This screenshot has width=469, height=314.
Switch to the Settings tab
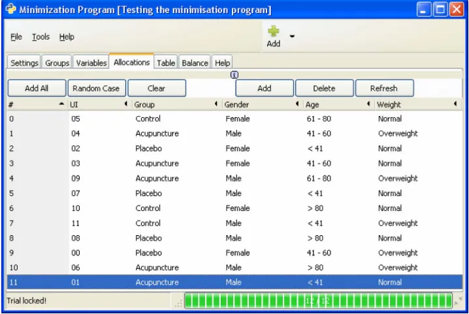pyautogui.click(x=24, y=63)
